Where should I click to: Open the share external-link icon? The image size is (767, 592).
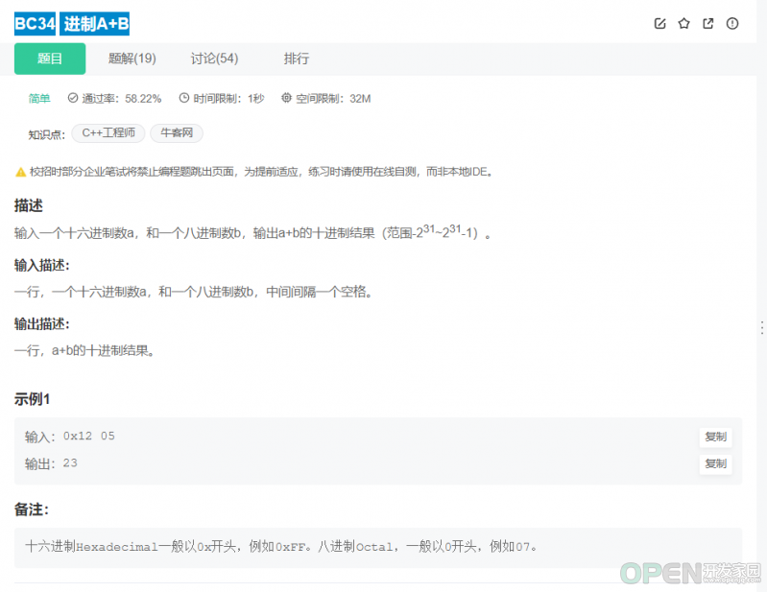707,23
